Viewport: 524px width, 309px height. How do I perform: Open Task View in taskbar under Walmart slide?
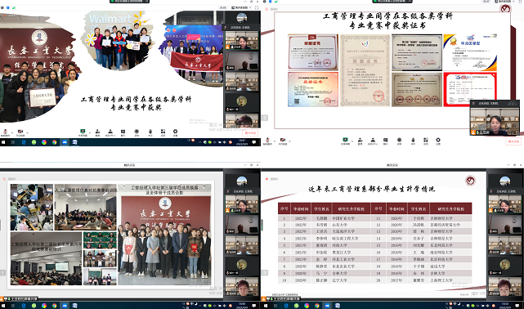pos(13,142)
